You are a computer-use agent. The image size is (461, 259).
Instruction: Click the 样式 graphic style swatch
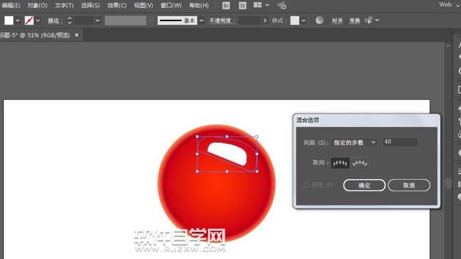pyautogui.click(x=294, y=20)
